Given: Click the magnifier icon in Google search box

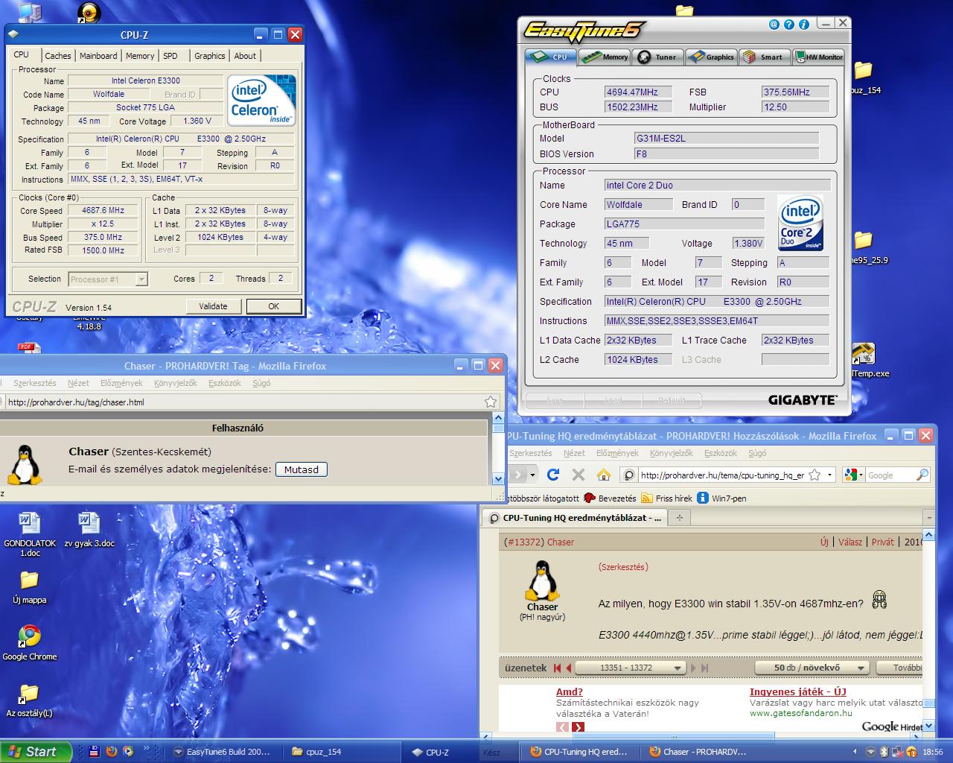Looking at the screenshot, I should tap(922, 475).
